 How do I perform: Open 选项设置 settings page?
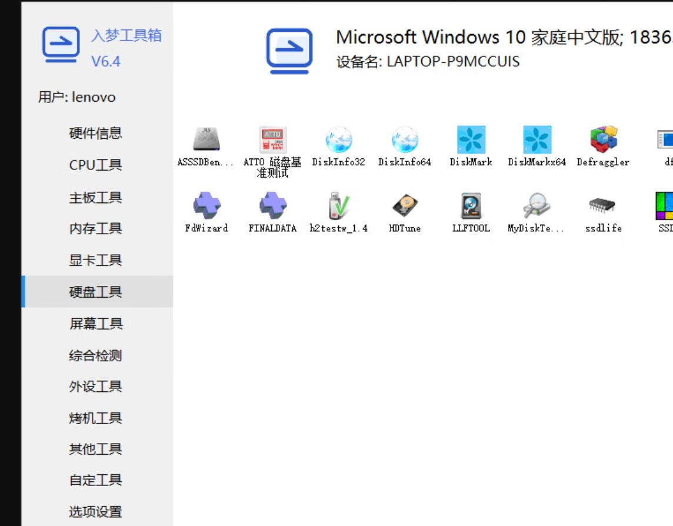pos(95,512)
